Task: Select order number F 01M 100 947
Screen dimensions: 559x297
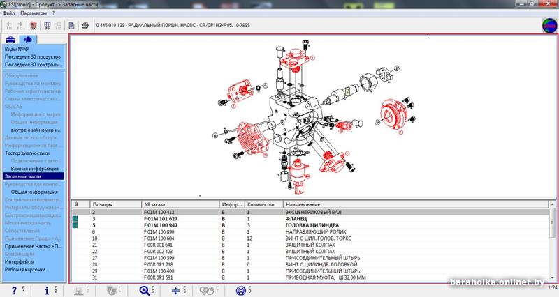Action: point(161,225)
